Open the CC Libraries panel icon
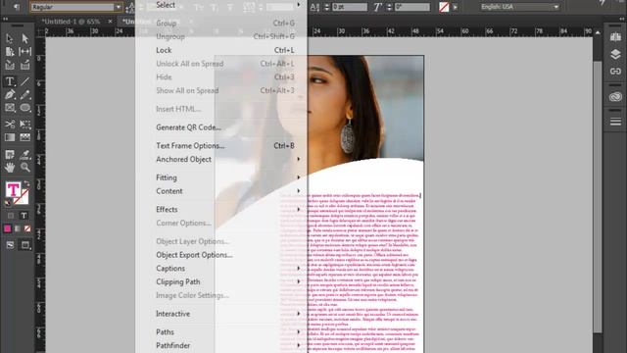The image size is (627, 353). (x=615, y=96)
